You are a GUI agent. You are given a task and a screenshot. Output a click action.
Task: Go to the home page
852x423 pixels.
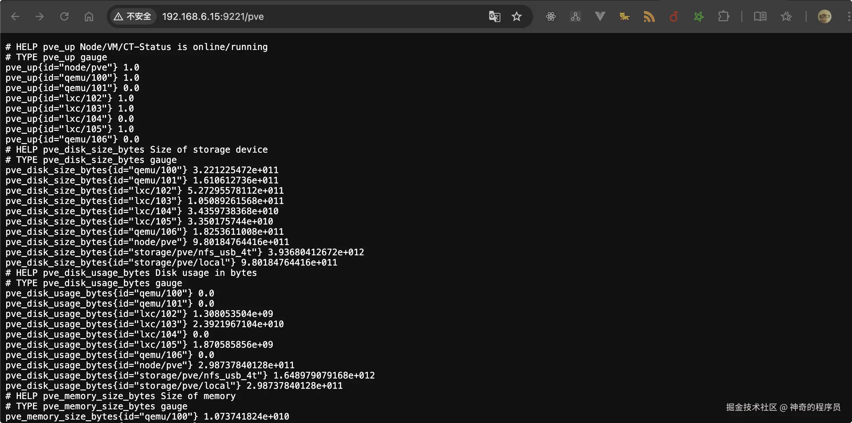[x=89, y=16]
